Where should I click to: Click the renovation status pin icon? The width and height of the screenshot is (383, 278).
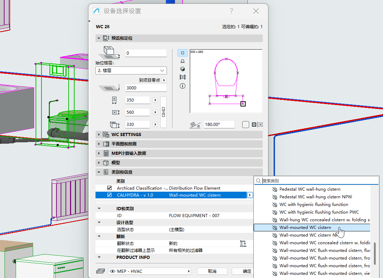[x=243, y=243]
